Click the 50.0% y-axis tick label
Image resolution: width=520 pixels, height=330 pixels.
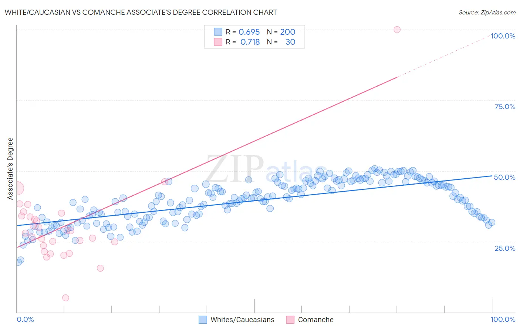505,177
